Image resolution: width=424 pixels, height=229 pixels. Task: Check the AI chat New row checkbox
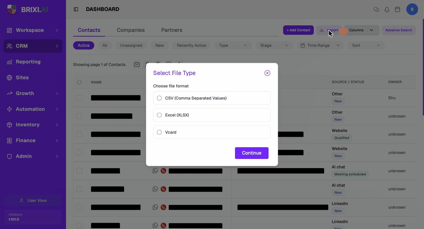[x=79, y=189]
